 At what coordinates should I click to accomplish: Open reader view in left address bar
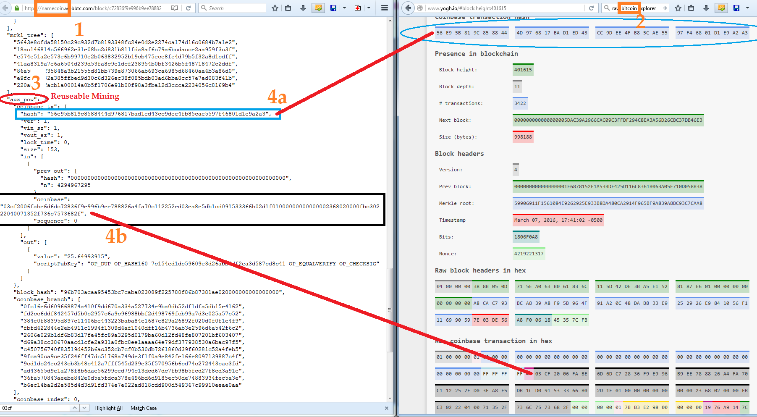click(x=175, y=8)
